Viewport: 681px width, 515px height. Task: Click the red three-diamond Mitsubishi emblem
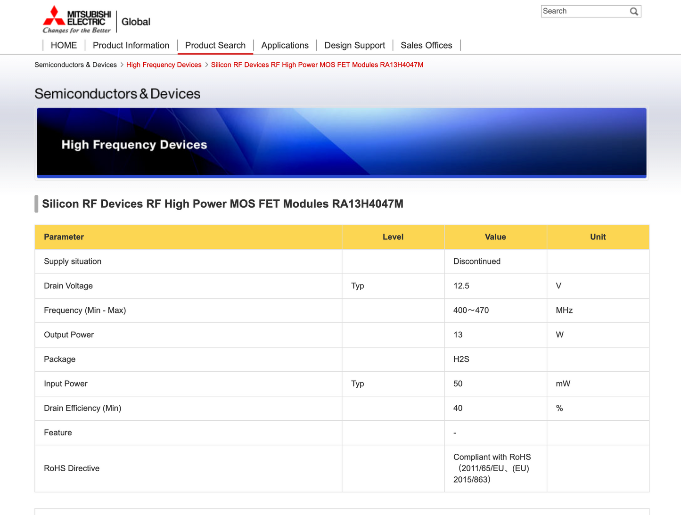[53, 16]
